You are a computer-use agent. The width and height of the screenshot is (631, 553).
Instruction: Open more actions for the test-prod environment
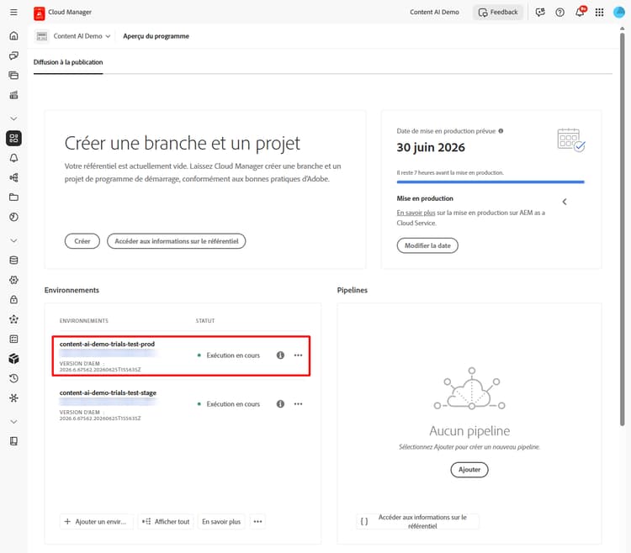(298, 355)
